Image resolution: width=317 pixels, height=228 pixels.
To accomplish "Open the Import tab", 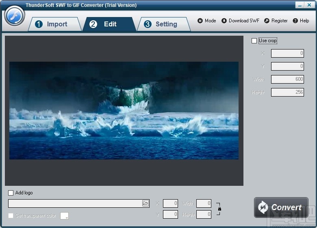I will tap(54, 24).
